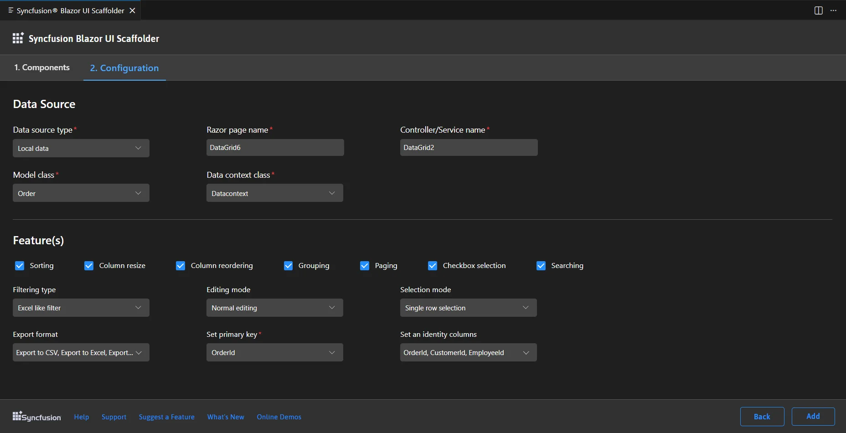Disable the Searching feature

[x=541, y=265]
